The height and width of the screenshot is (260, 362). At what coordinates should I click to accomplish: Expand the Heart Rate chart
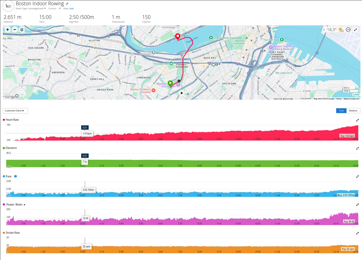click(357, 120)
